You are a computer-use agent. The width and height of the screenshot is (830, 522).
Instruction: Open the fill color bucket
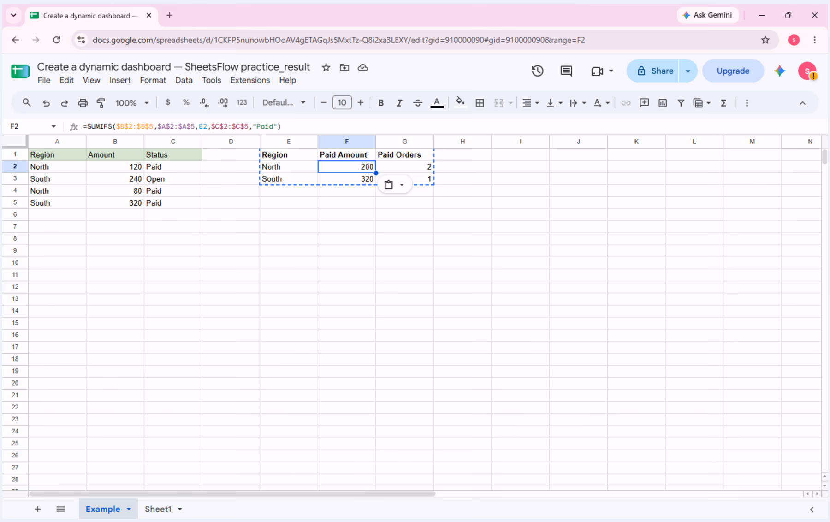(460, 102)
